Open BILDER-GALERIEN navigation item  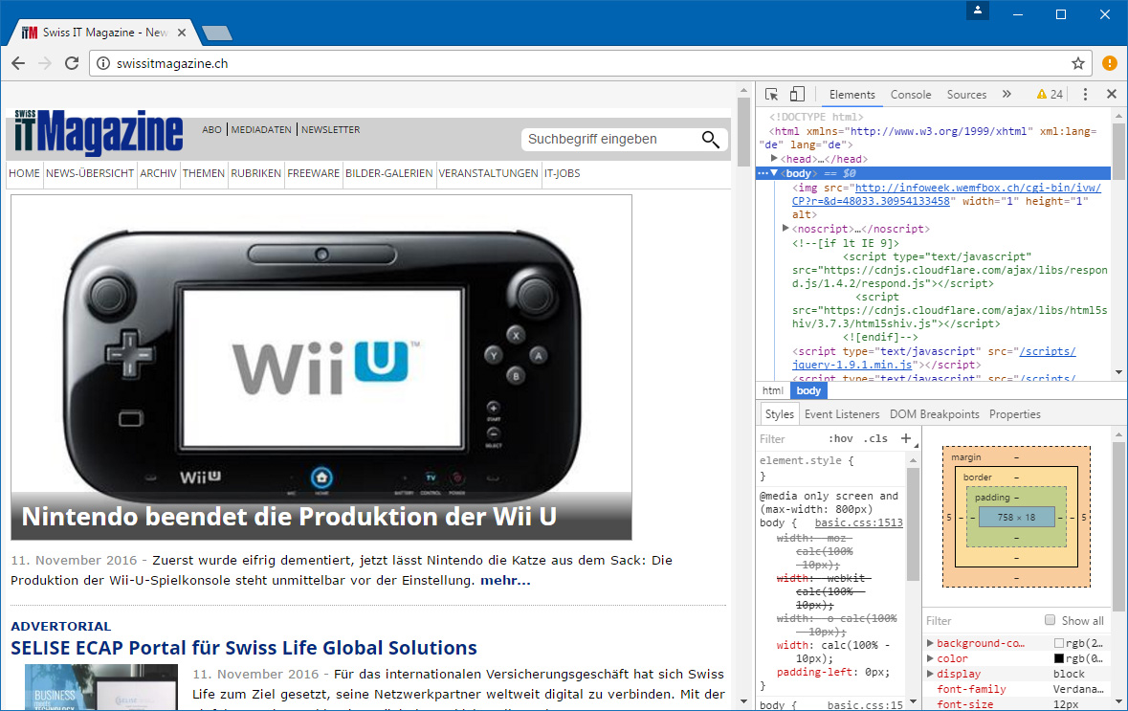click(x=389, y=173)
